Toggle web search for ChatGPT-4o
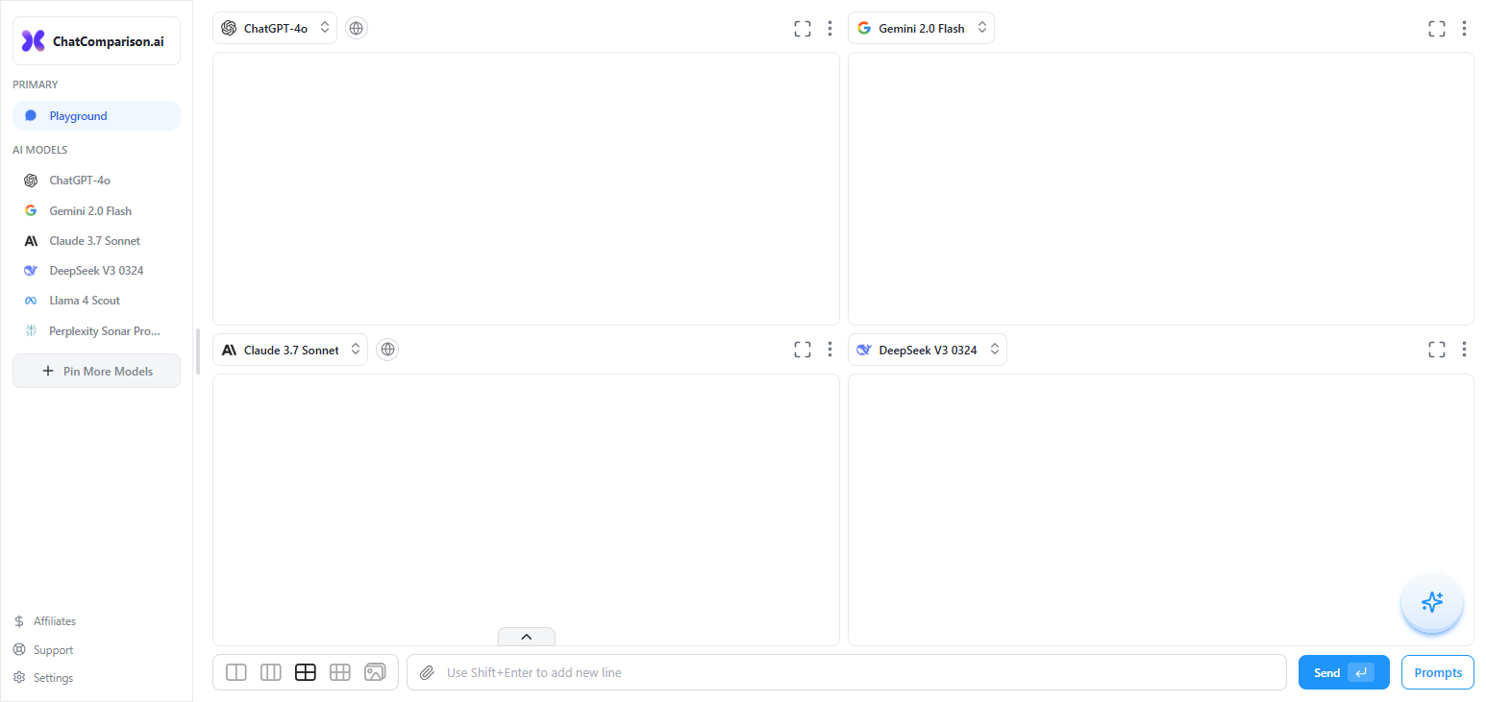Screen dimensions: 1486x702 [357, 29]
